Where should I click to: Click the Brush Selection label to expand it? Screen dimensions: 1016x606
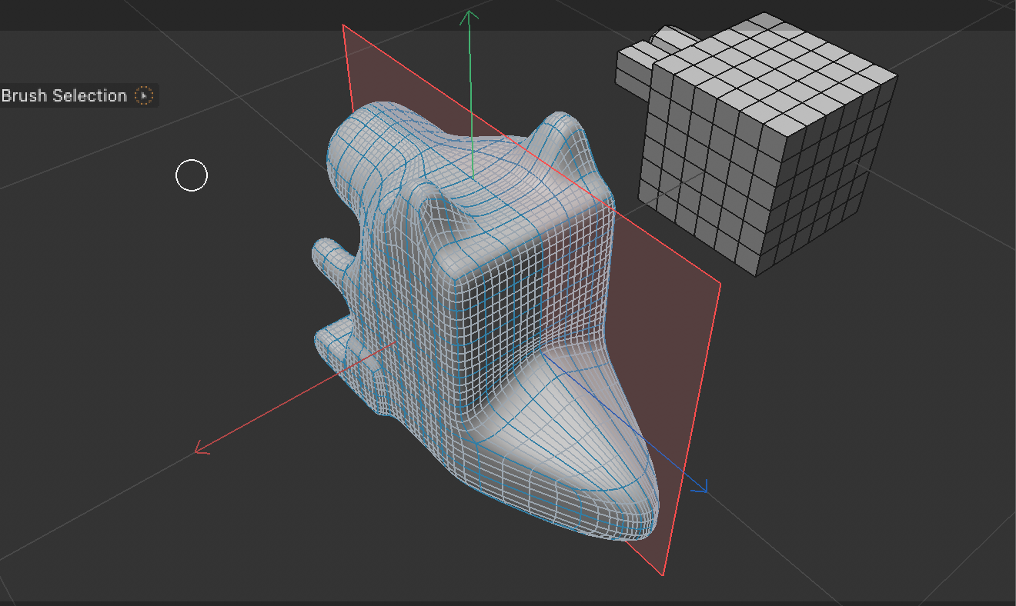tap(64, 95)
